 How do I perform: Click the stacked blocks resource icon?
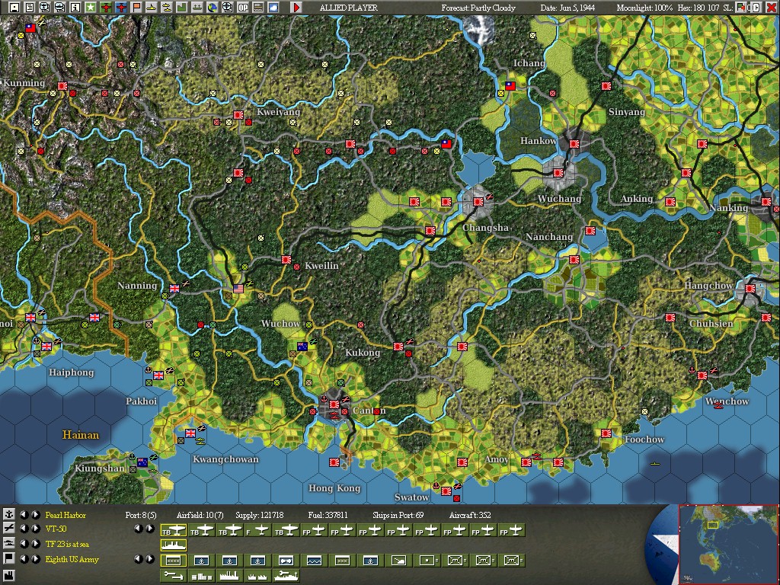tap(201, 576)
